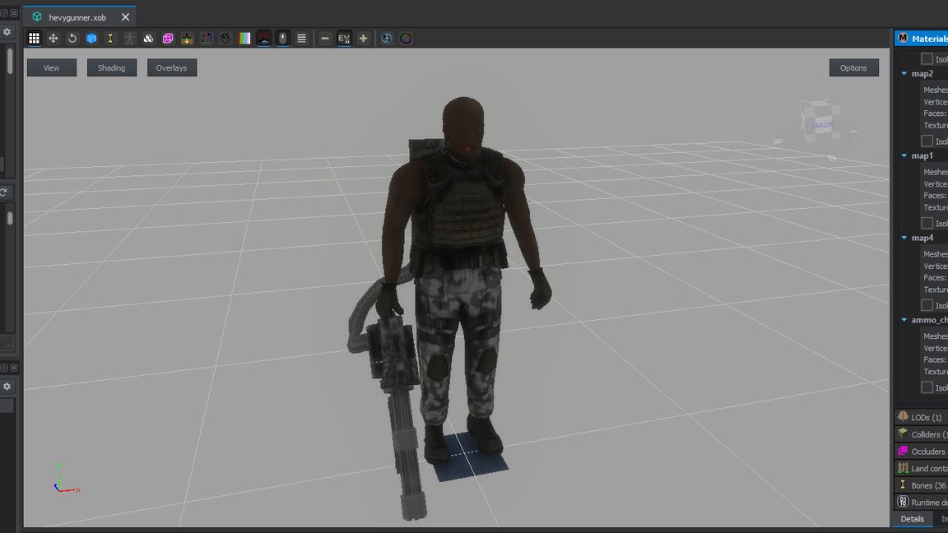948x533 pixels.
Task: Toggle the yellow bone display icon
Action: pos(110,39)
